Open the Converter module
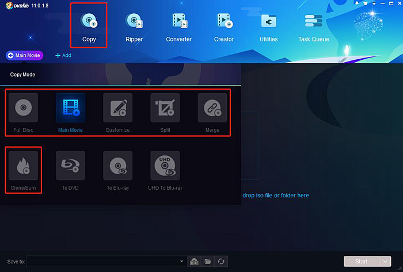 coord(179,27)
